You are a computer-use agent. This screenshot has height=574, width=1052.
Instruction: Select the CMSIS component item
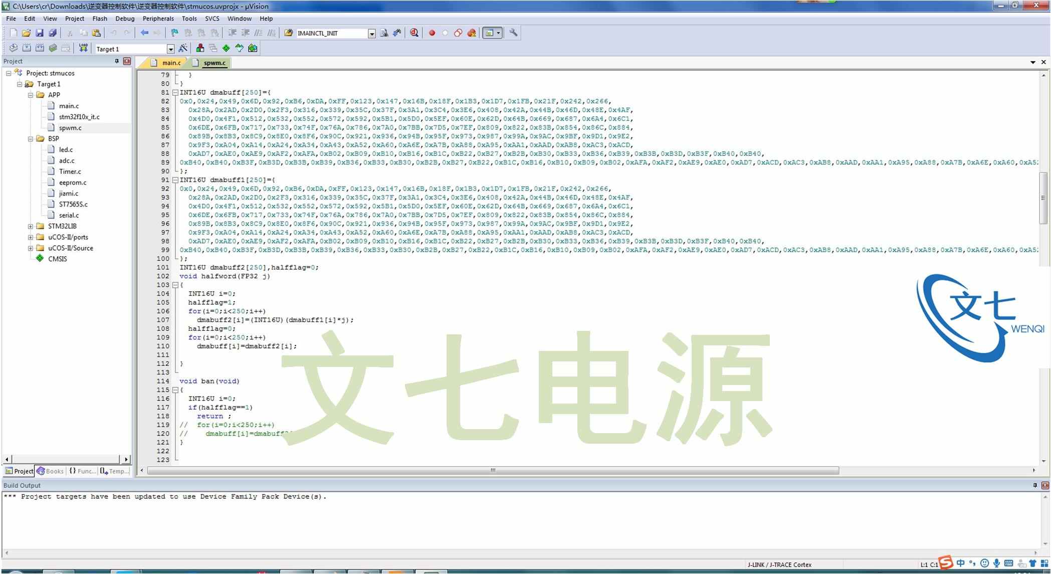tap(57, 259)
